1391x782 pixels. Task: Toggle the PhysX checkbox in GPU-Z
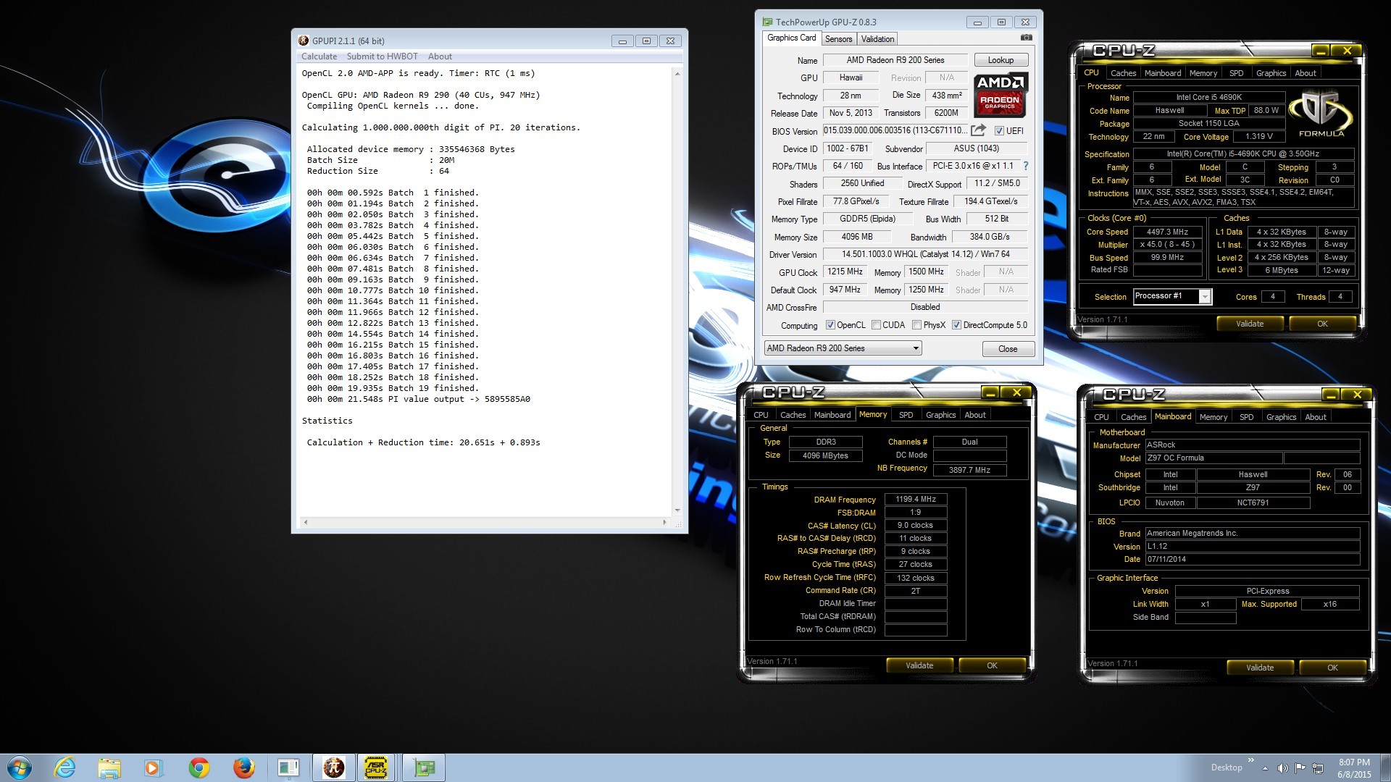click(x=917, y=325)
